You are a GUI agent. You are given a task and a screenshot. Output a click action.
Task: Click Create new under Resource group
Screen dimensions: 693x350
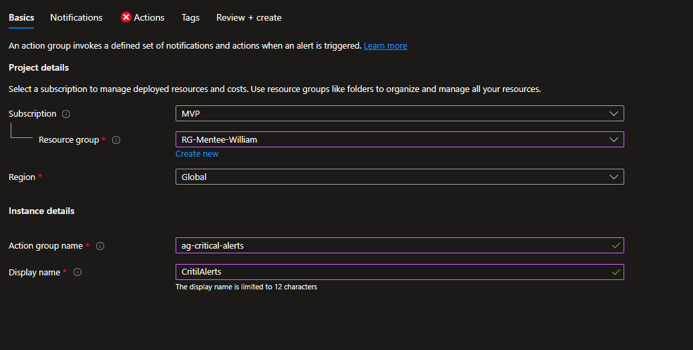coord(197,154)
